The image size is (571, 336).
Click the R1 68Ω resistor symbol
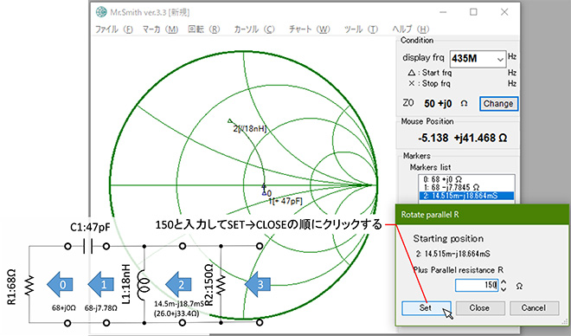click(x=29, y=285)
